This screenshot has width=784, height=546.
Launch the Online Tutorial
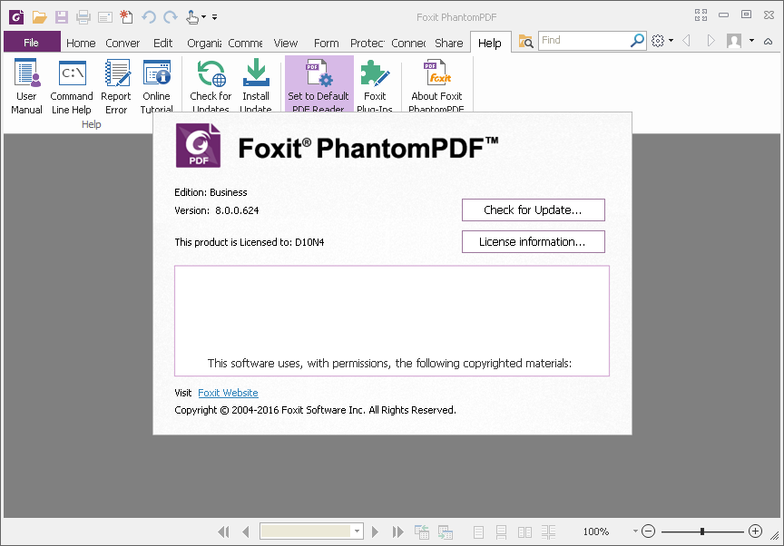[156, 85]
